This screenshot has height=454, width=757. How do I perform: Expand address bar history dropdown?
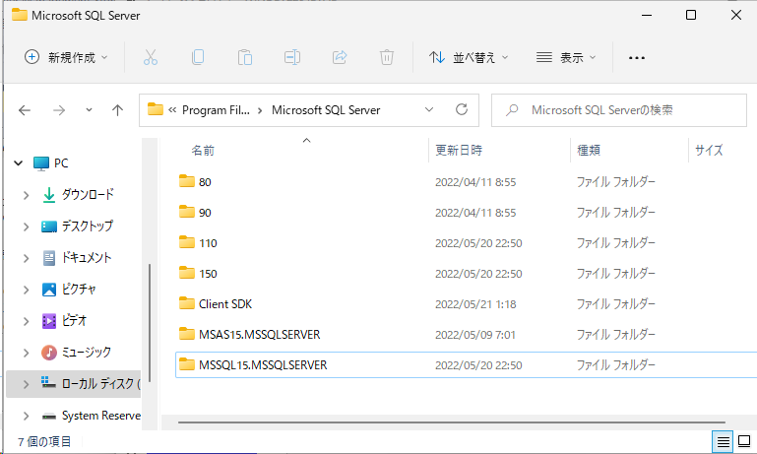tap(429, 109)
